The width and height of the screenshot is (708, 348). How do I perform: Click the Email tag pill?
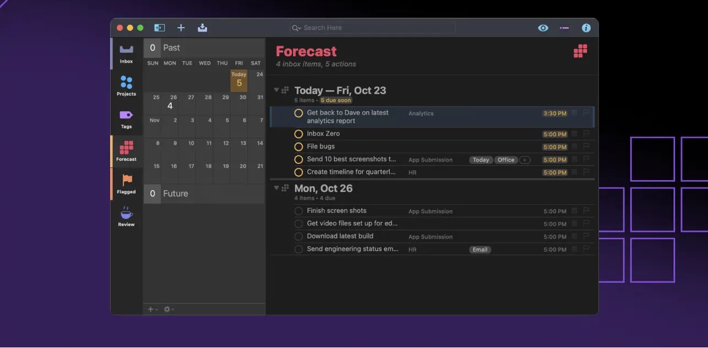(480, 249)
